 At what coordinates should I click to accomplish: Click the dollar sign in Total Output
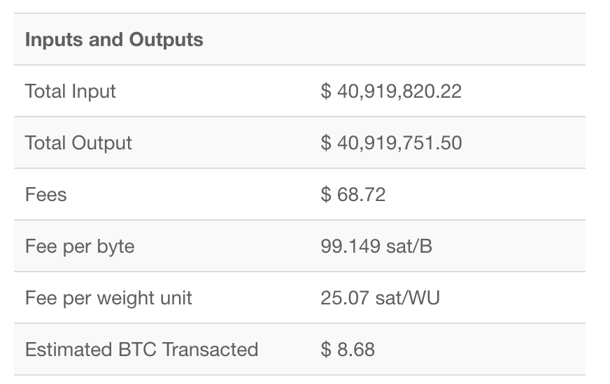tap(326, 143)
